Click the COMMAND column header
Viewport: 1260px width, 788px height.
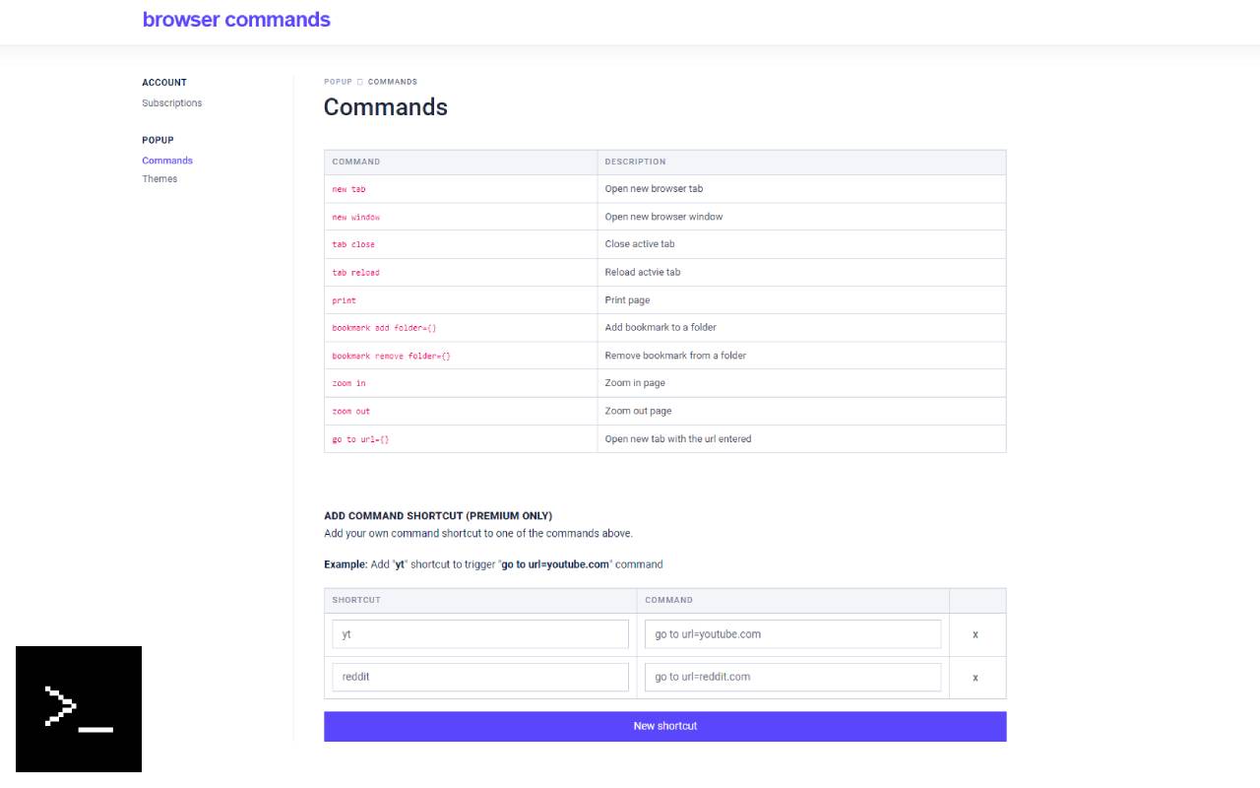(356, 162)
